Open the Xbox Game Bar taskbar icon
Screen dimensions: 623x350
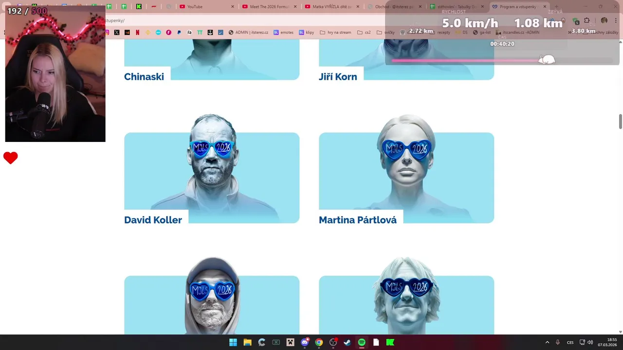click(276, 342)
